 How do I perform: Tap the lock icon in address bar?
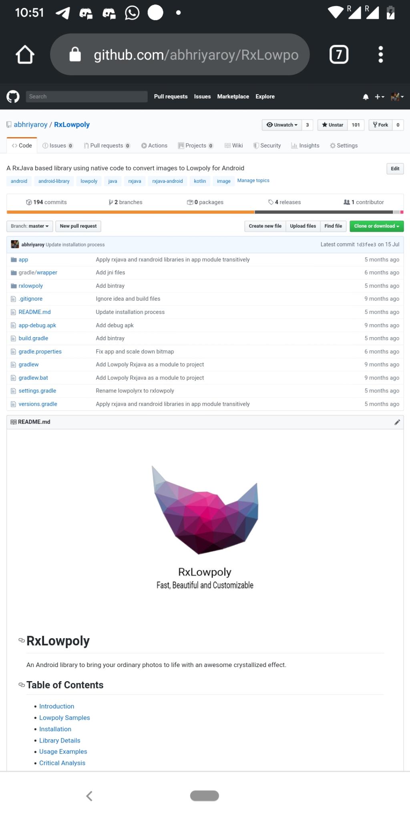pyautogui.click(x=75, y=54)
